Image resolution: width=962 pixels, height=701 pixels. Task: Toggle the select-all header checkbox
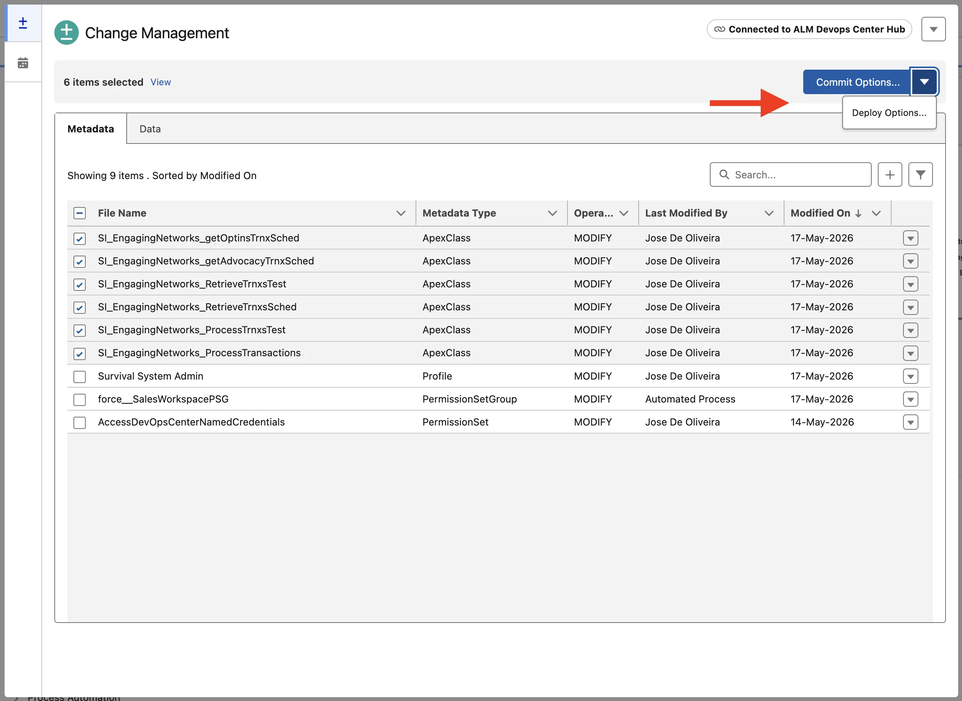coord(79,213)
